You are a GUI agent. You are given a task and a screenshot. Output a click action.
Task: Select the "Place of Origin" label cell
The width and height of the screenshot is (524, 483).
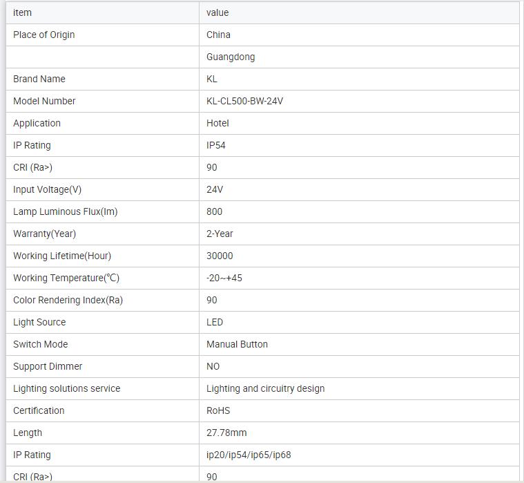(x=44, y=35)
